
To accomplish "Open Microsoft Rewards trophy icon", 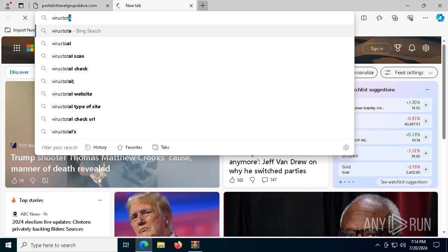I will coord(398,48).
